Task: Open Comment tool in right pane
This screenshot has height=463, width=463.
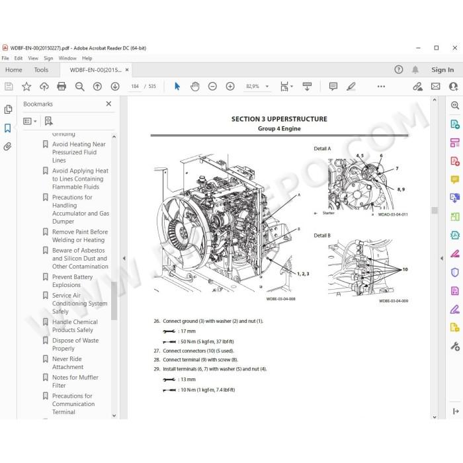Action: tap(455, 179)
